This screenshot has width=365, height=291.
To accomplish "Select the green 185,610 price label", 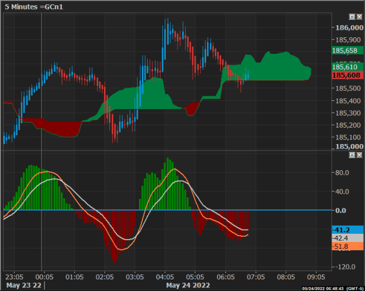I will [347, 67].
